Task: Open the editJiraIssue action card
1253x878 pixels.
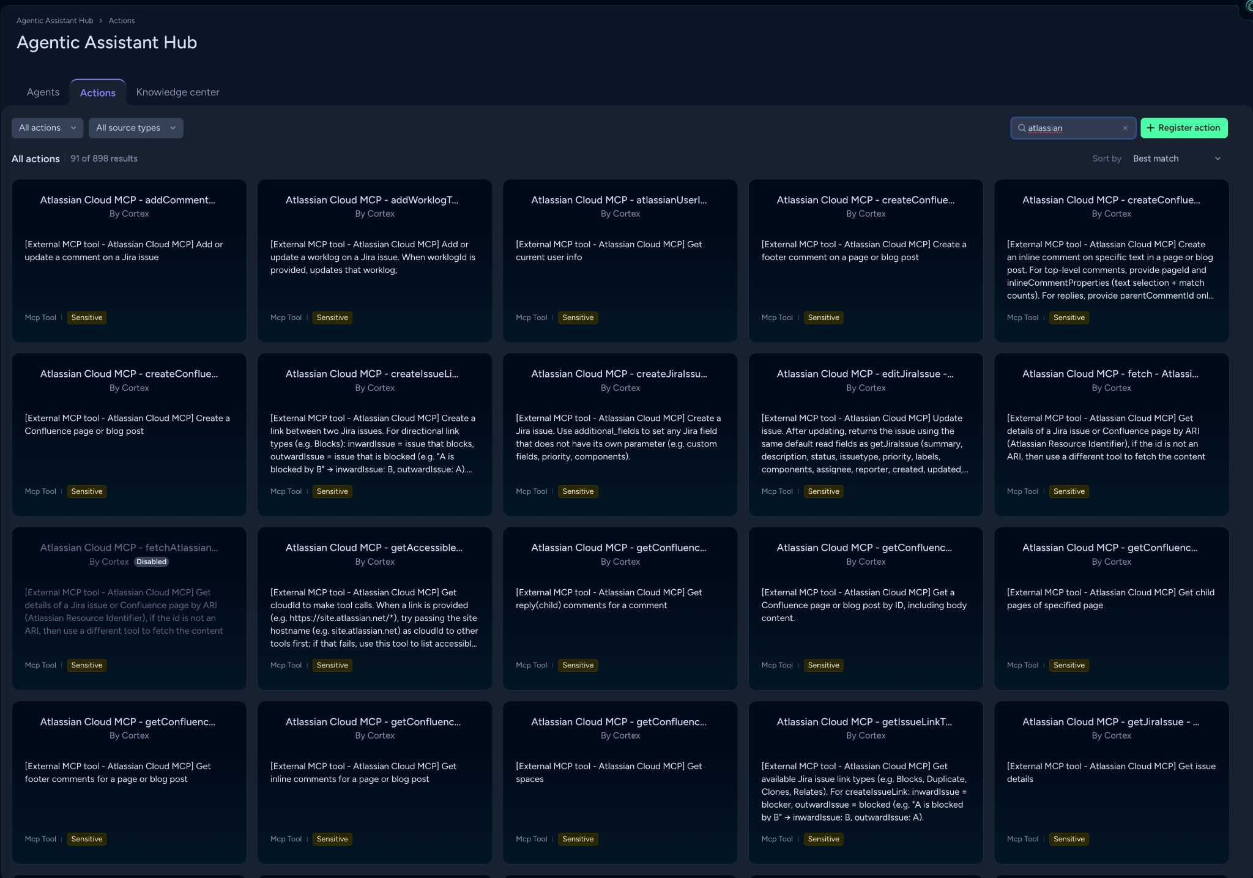Action: pyautogui.click(x=866, y=434)
